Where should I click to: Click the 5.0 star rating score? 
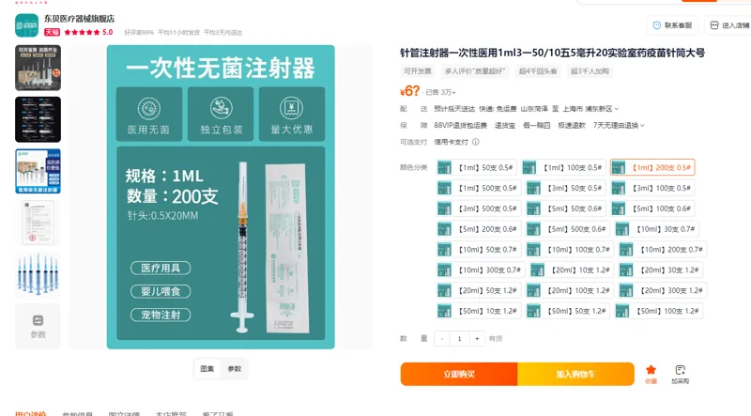pyautogui.click(x=108, y=32)
